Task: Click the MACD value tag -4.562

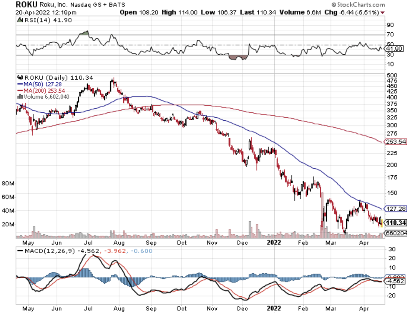Action: [396, 282]
